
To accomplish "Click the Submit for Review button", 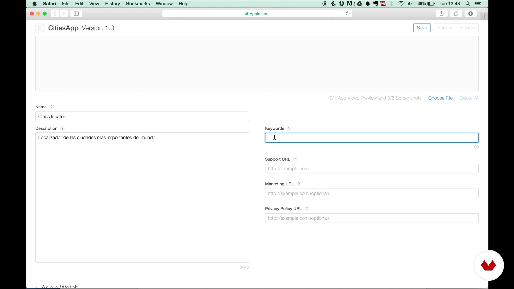I will pyautogui.click(x=456, y=28).
